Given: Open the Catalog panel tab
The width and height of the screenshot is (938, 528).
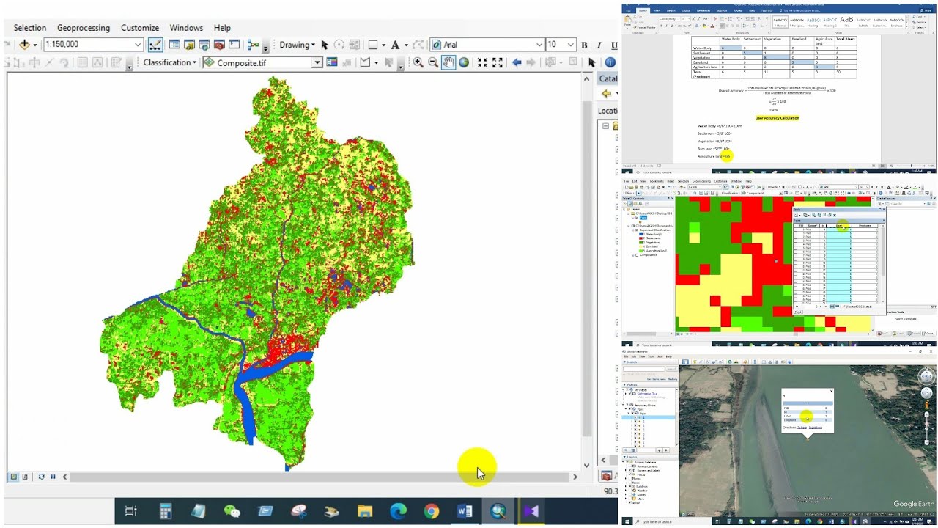Looking at the screenshot, I should 608,78.
